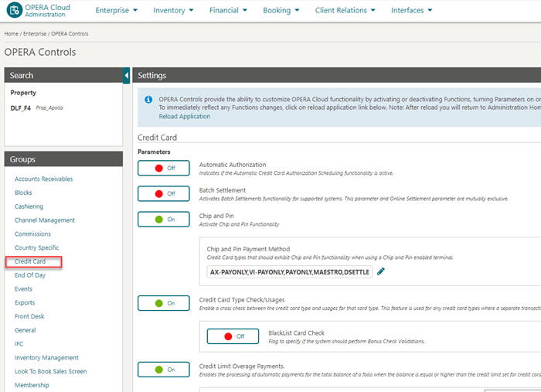Select Commissions group
The image size is (541, 392).
32,234
